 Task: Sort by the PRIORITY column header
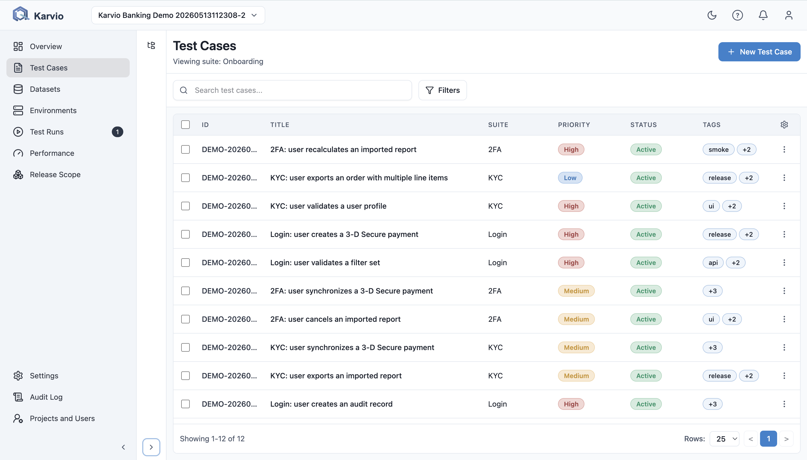click(x=574, y=125)
